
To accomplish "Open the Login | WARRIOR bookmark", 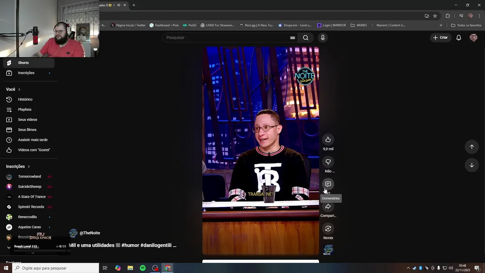I will click(332, 25).
